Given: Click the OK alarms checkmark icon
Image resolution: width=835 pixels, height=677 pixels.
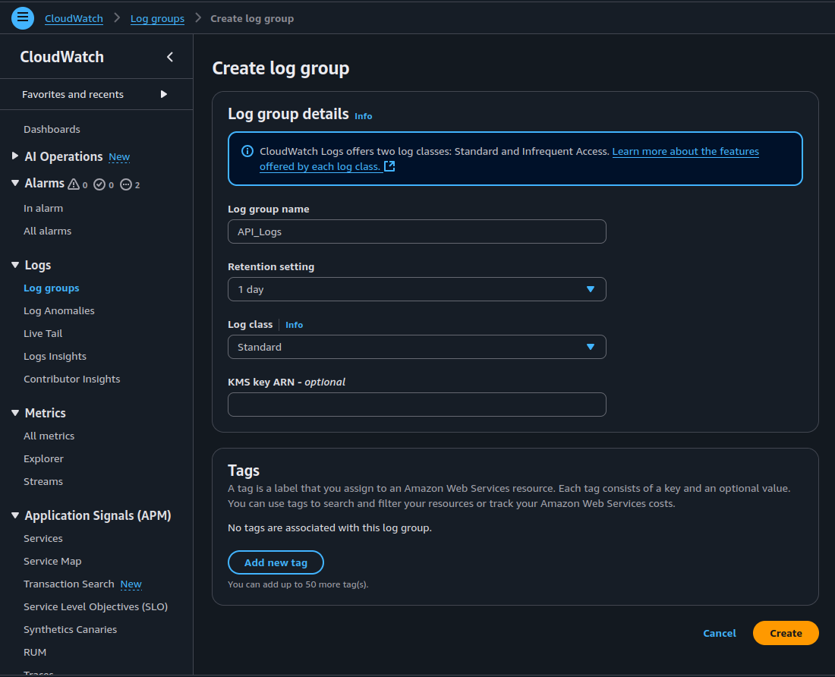Looking at the screenshot, I should point(99,184).
